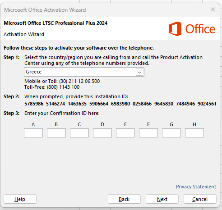Select Installation ID group 1463635

coord(77,104)
